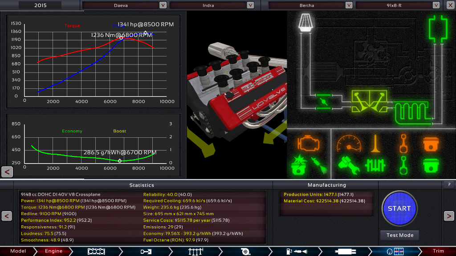The width and height of the screenshot is (456, 256).
Task: Click the orange tachometer gauge icon
Action: click(x=347, y=143)
